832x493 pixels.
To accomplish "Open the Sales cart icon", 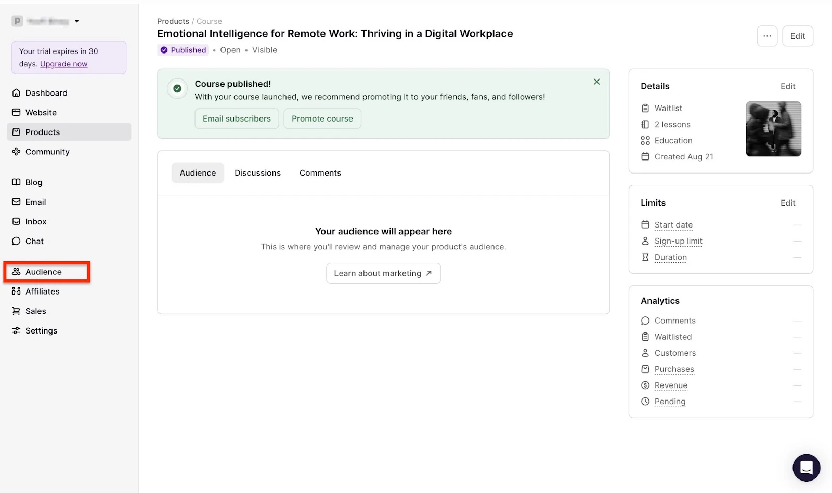I will (16, 311).
